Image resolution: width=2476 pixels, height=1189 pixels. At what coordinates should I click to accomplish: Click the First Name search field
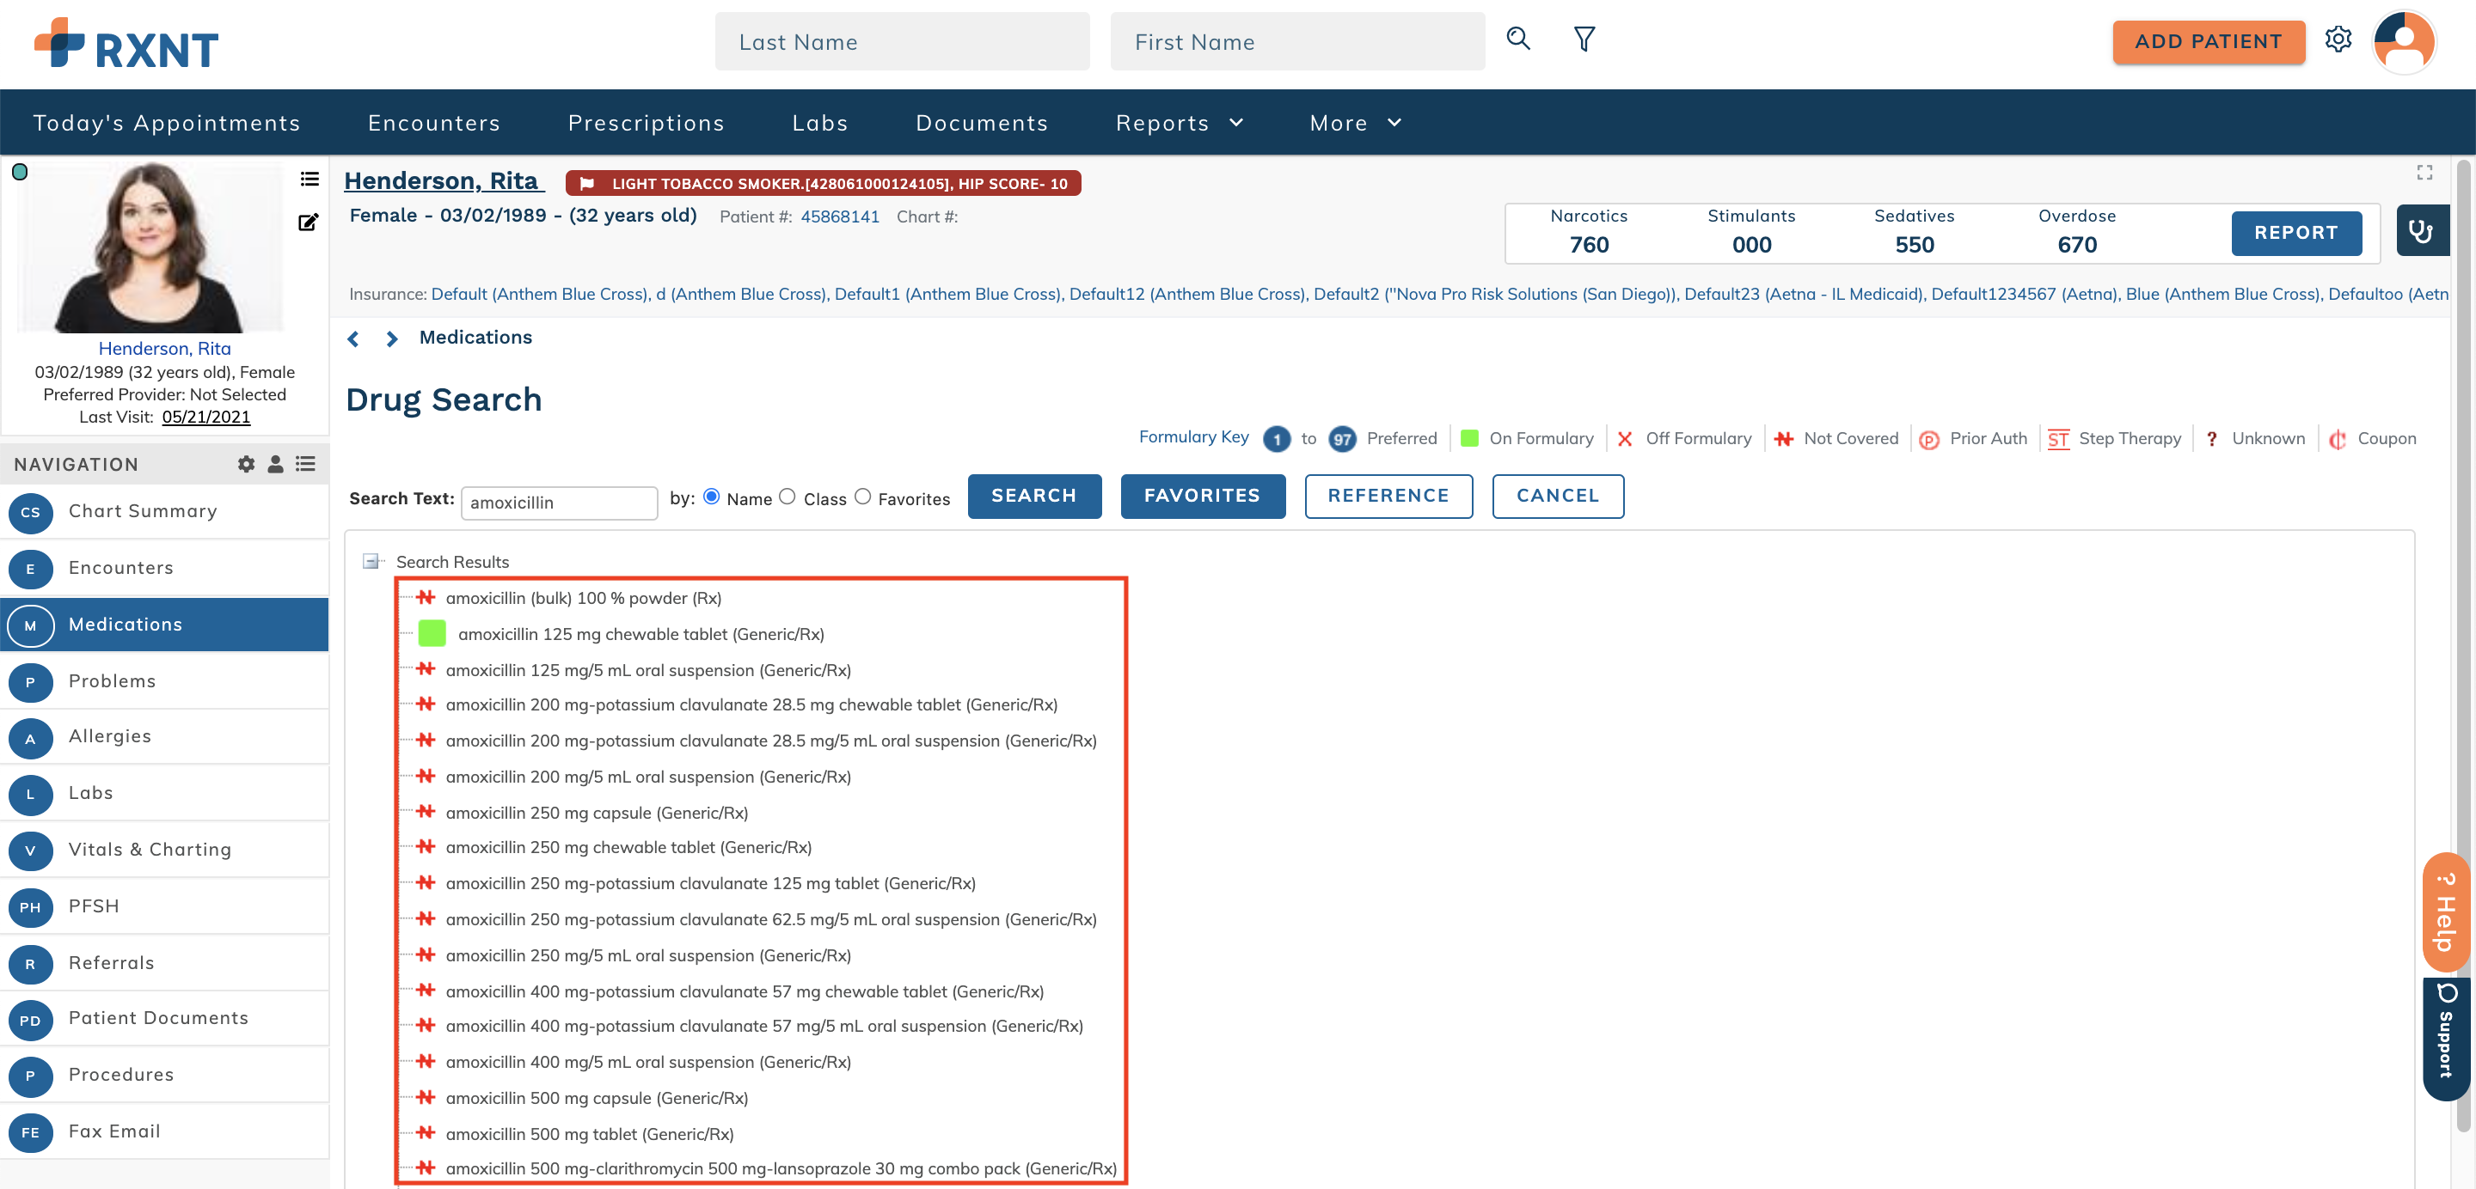point(1296,41)
